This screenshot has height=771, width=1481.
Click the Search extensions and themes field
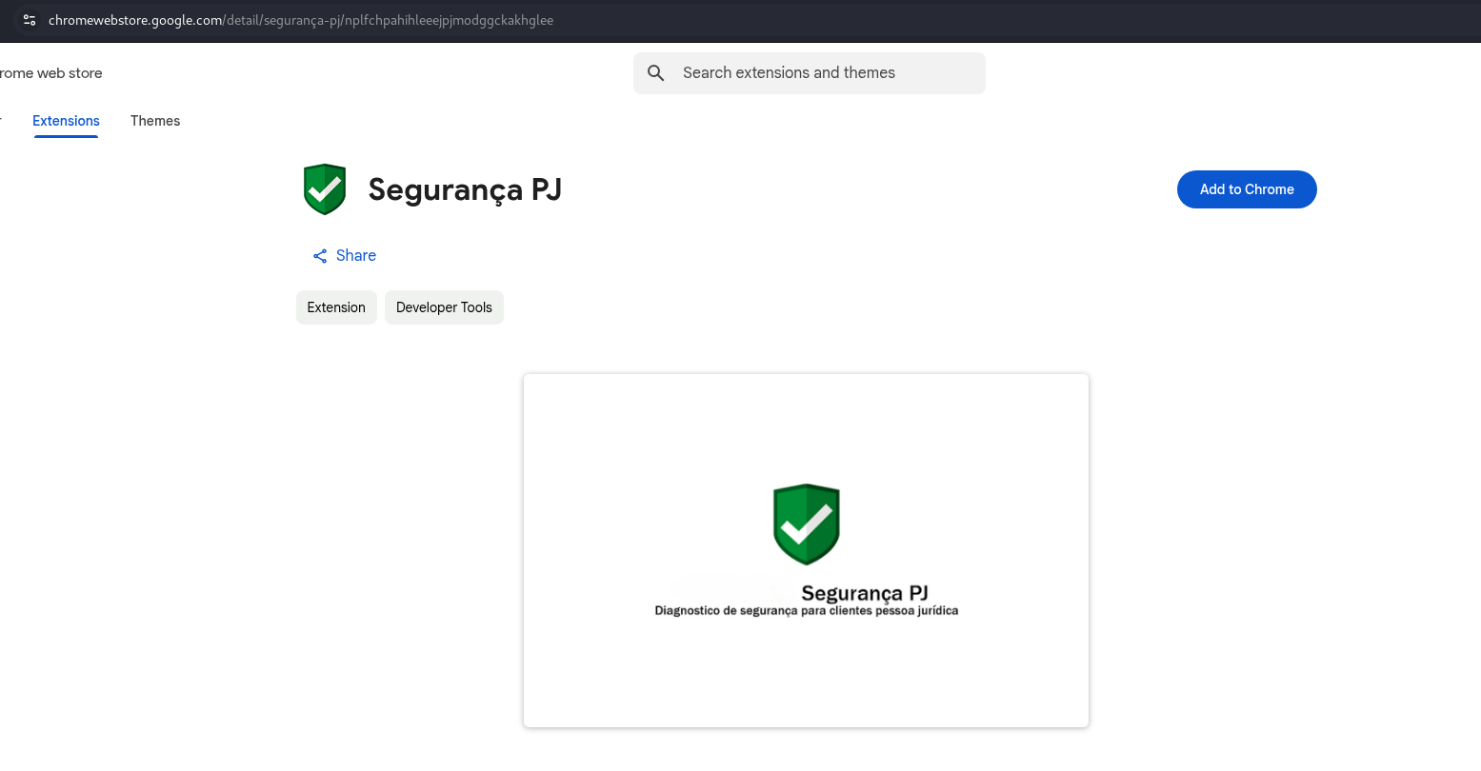click(810, 73)
